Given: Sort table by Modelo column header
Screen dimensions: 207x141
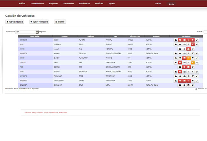Looking at the screenshot, I should [x=90, y=36].
